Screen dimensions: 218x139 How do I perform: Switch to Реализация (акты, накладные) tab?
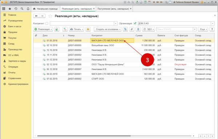click(77, 9)
